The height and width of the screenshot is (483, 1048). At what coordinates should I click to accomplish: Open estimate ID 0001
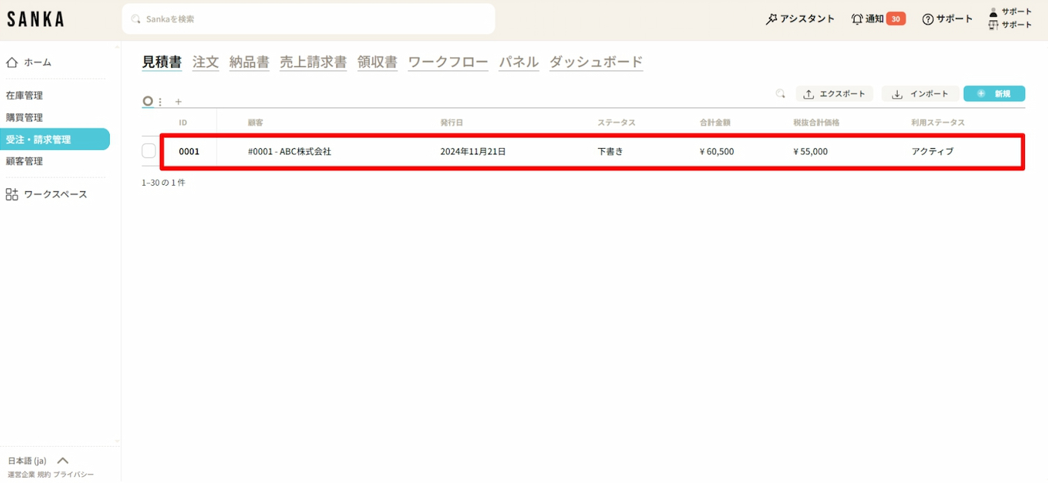189,151
